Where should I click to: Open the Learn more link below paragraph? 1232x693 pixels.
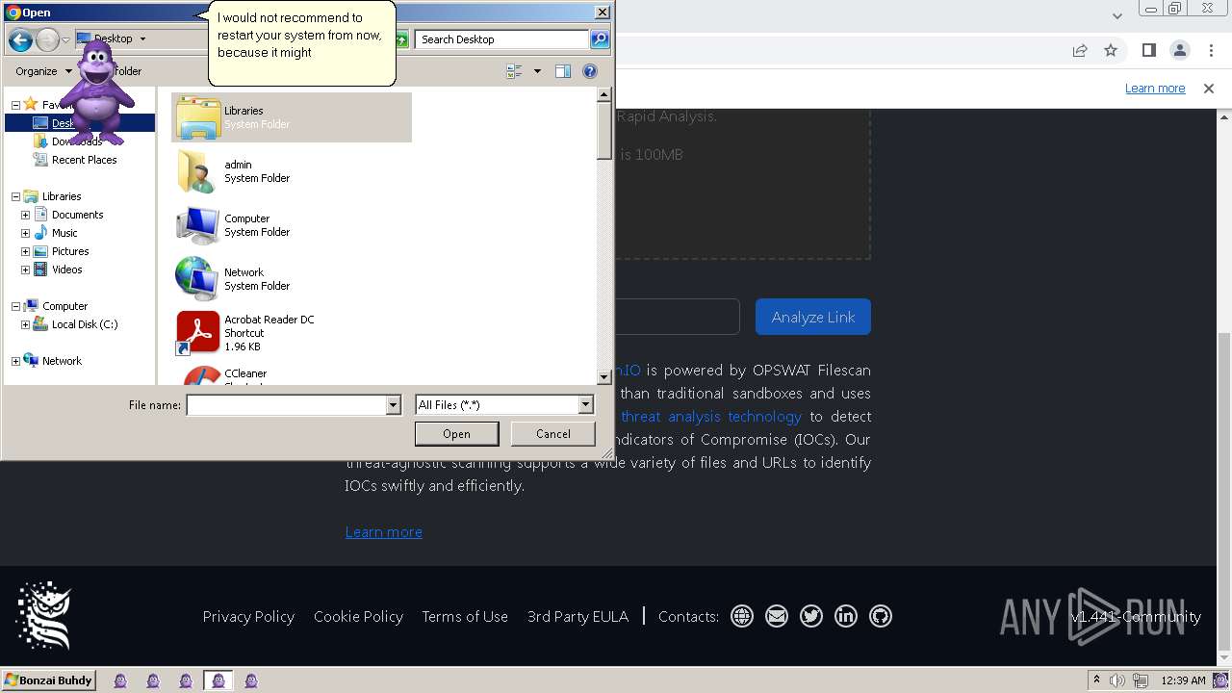click(384, 532)
